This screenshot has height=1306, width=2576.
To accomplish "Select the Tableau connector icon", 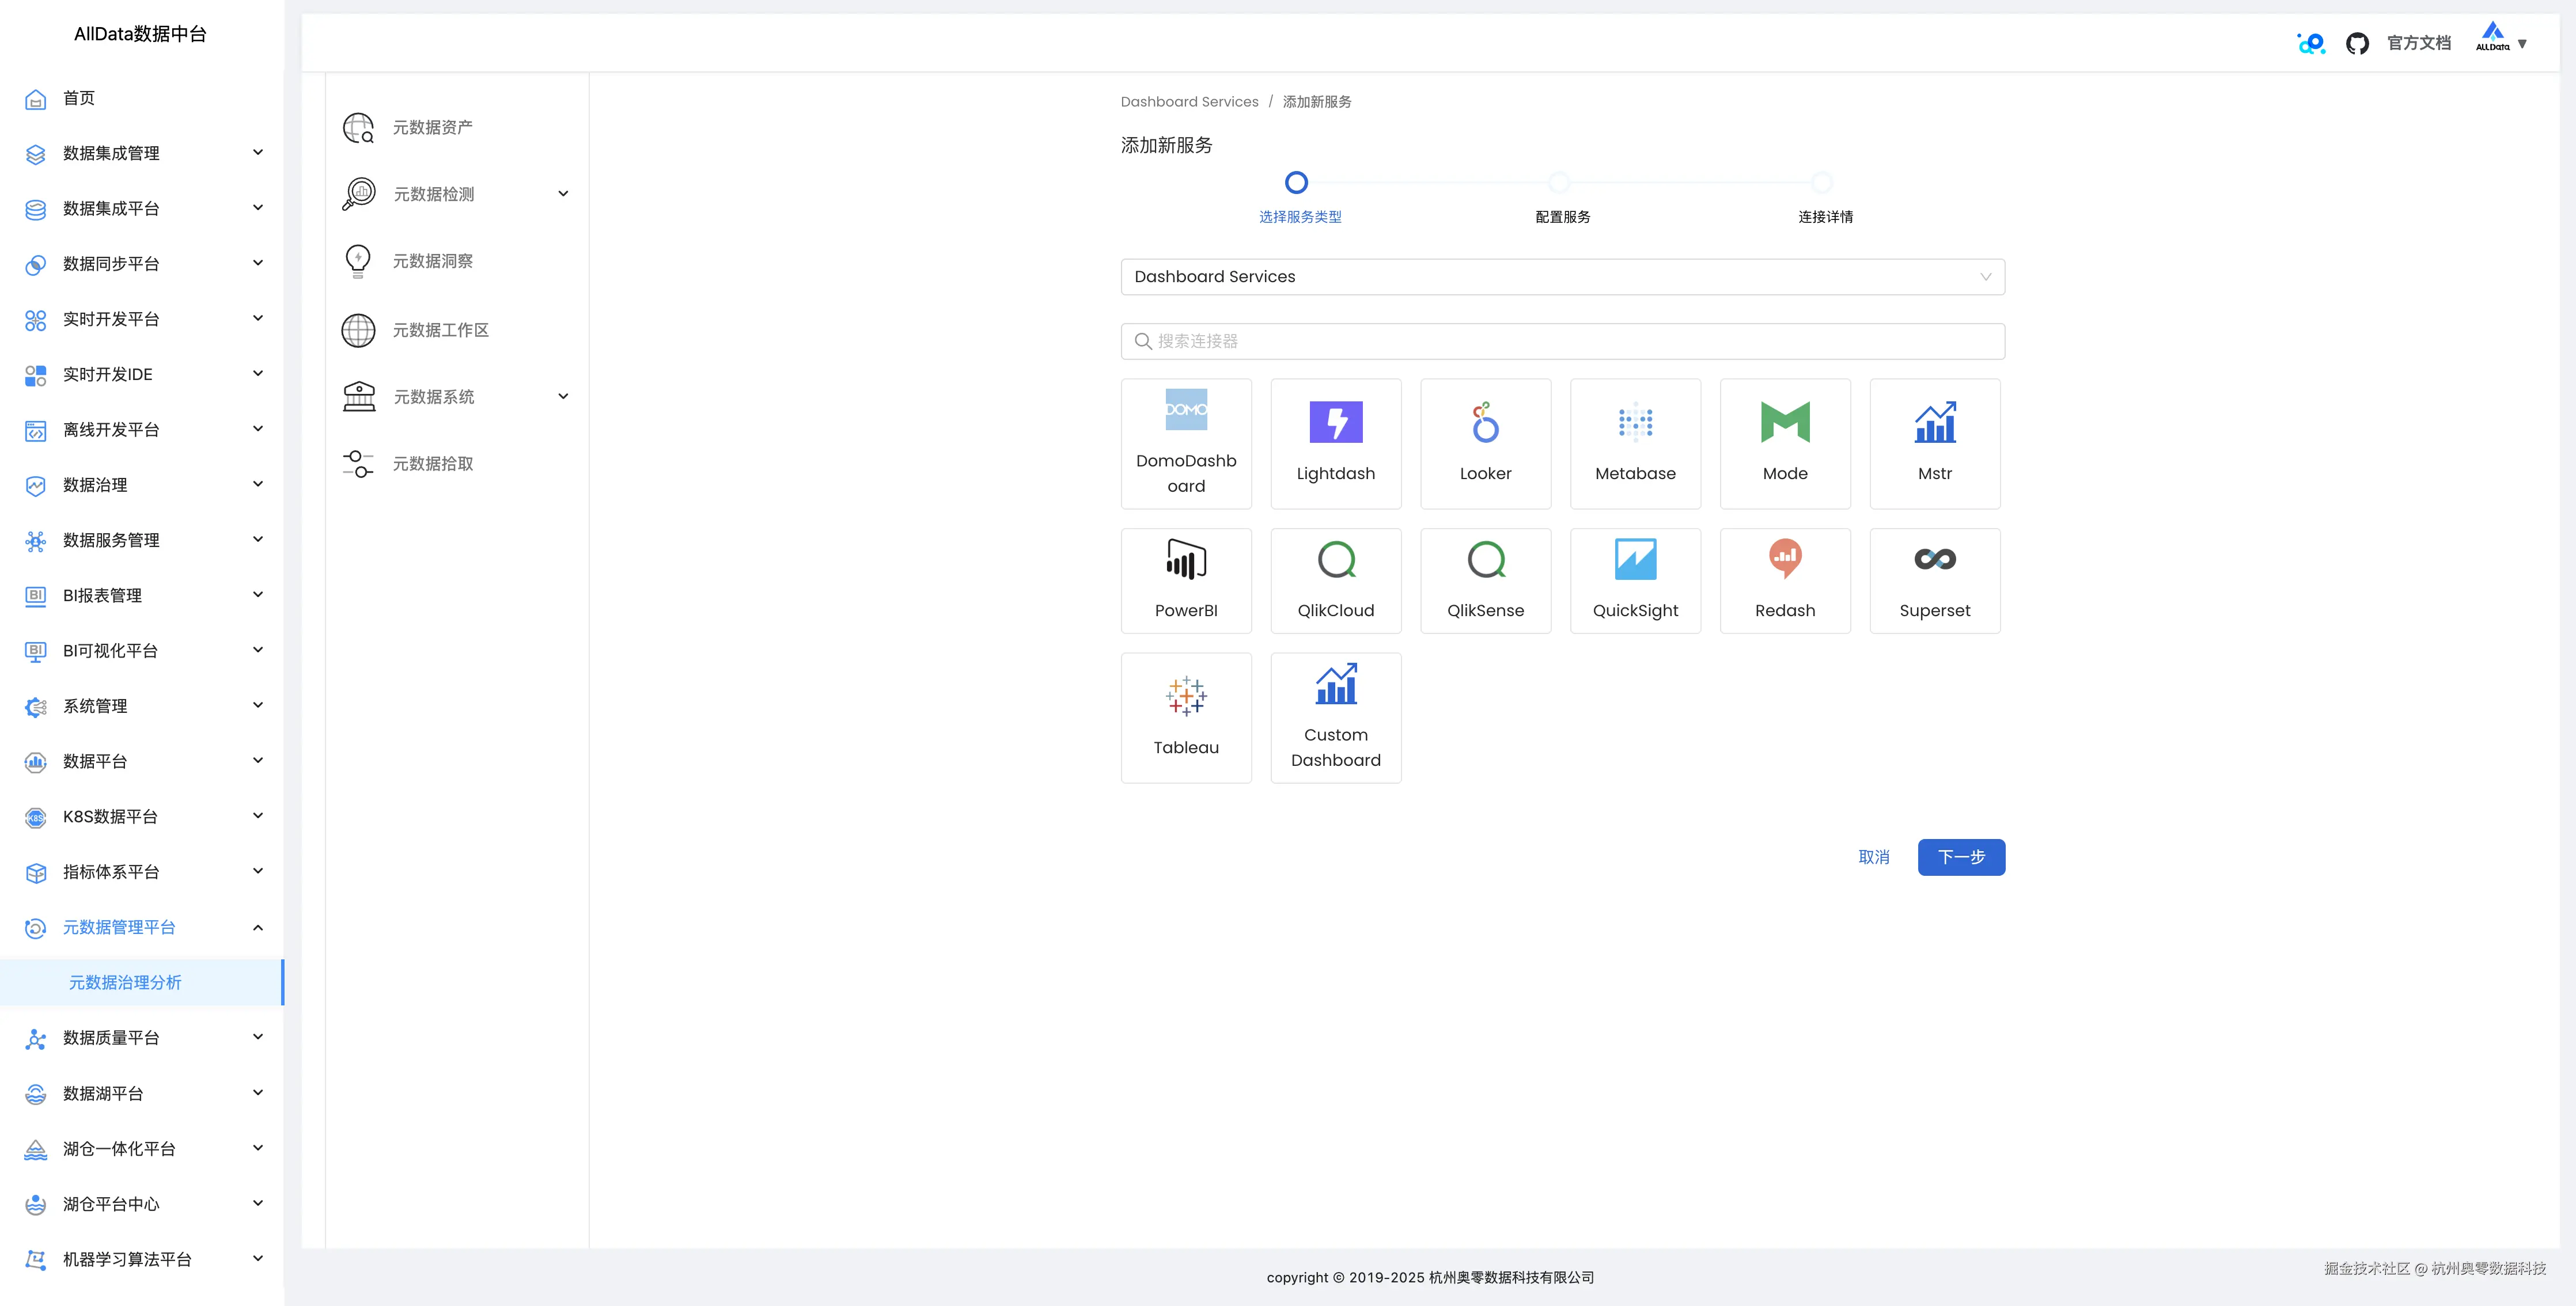I will coord(1186,716).
